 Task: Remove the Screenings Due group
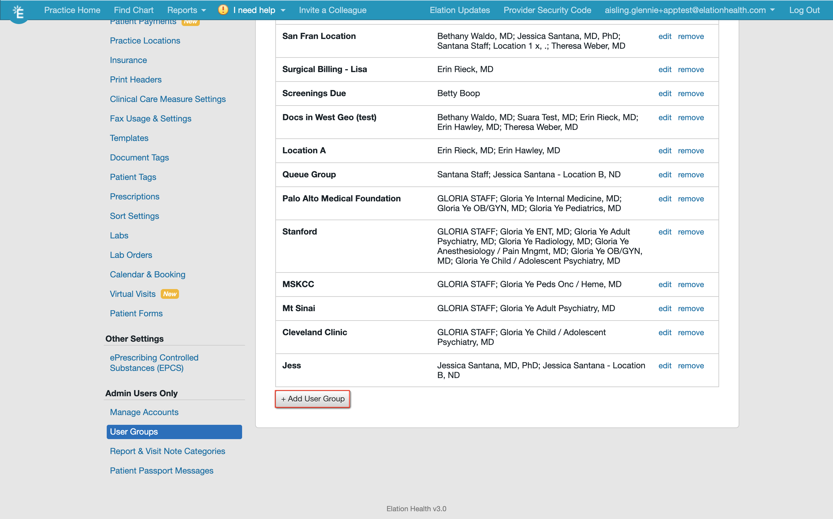(x=691, y=93)
